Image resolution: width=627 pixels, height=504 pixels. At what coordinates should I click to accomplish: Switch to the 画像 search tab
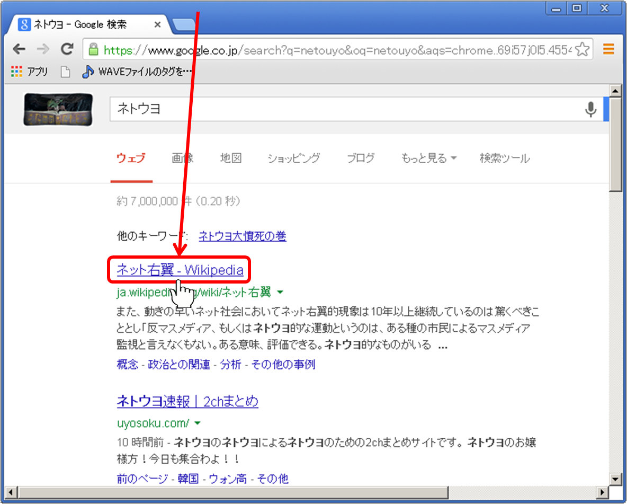pos(183,158)
